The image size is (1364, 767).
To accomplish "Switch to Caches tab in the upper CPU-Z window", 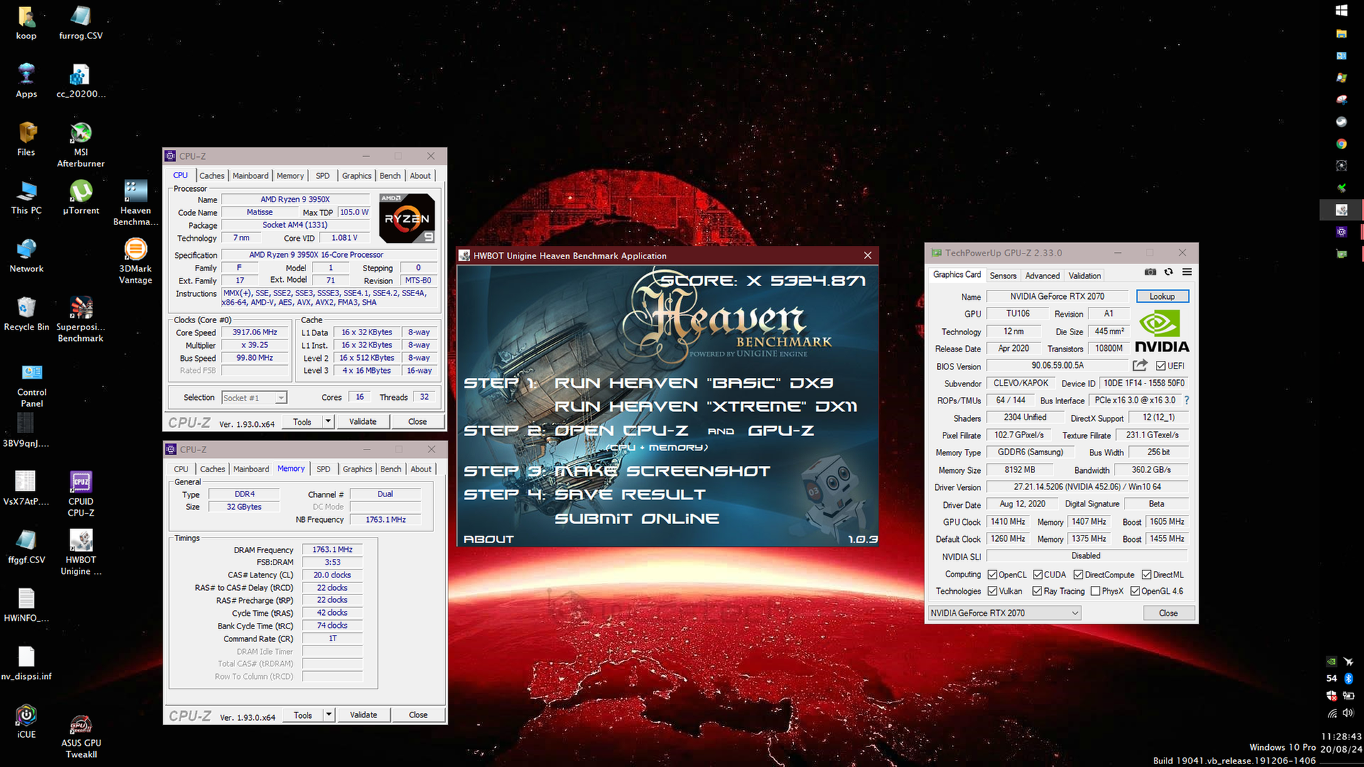I will [x=212, y=175].
